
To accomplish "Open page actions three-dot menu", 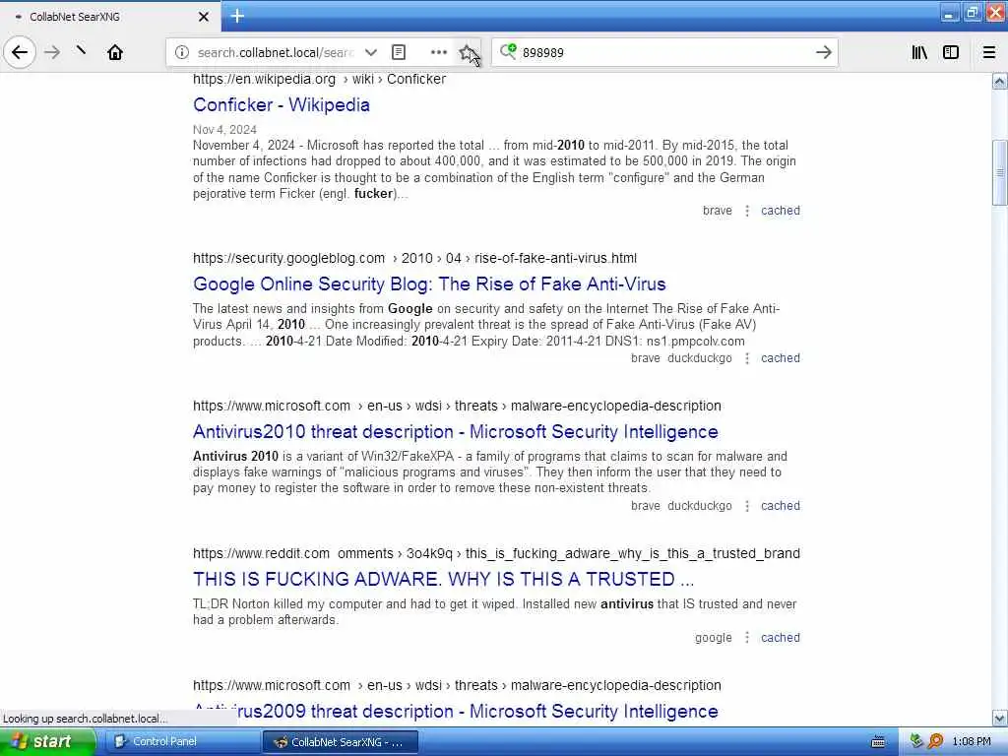I will pyautogui.click(x=438, y=52).
